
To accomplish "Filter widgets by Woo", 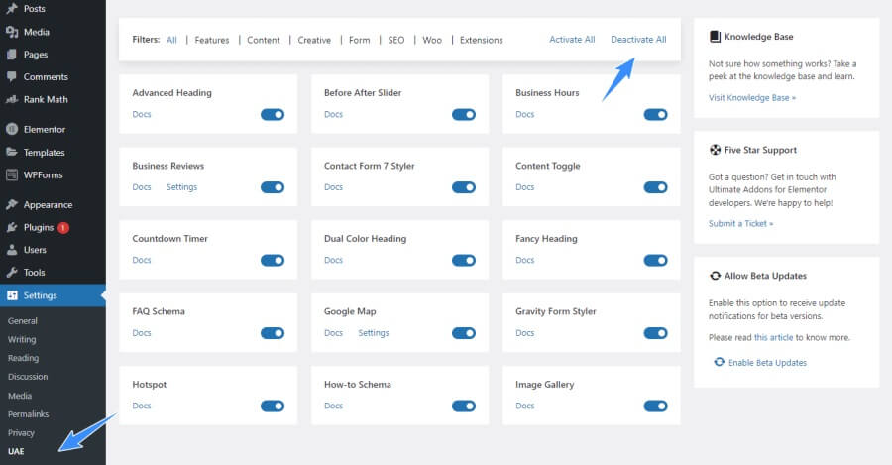I will (x=432, y=40).
